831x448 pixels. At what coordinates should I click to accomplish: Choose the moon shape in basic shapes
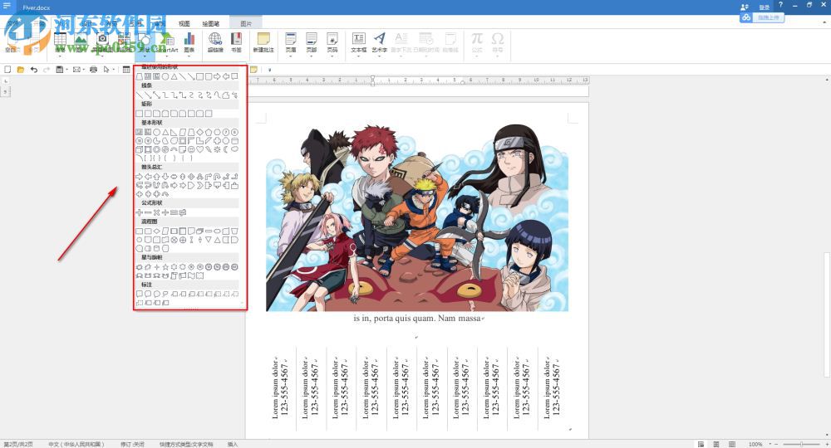[x=226, y=149]
